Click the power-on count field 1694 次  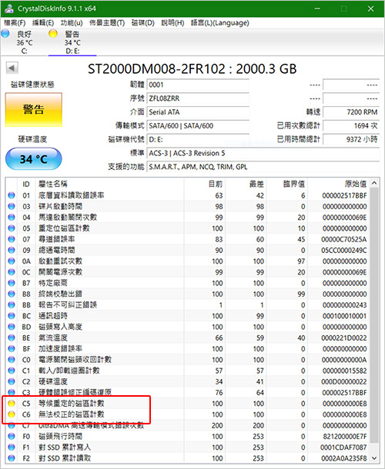[x=351, y=125]
